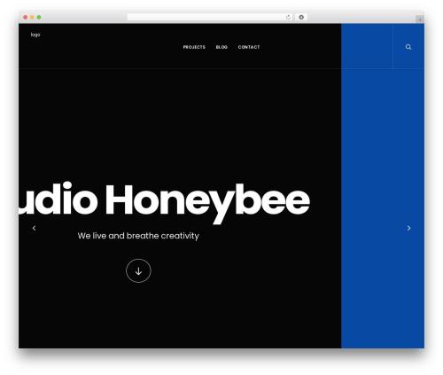This screenshot has width=443, height=375.
Task: Go to previous slide arrow
Action: point(35,228)
